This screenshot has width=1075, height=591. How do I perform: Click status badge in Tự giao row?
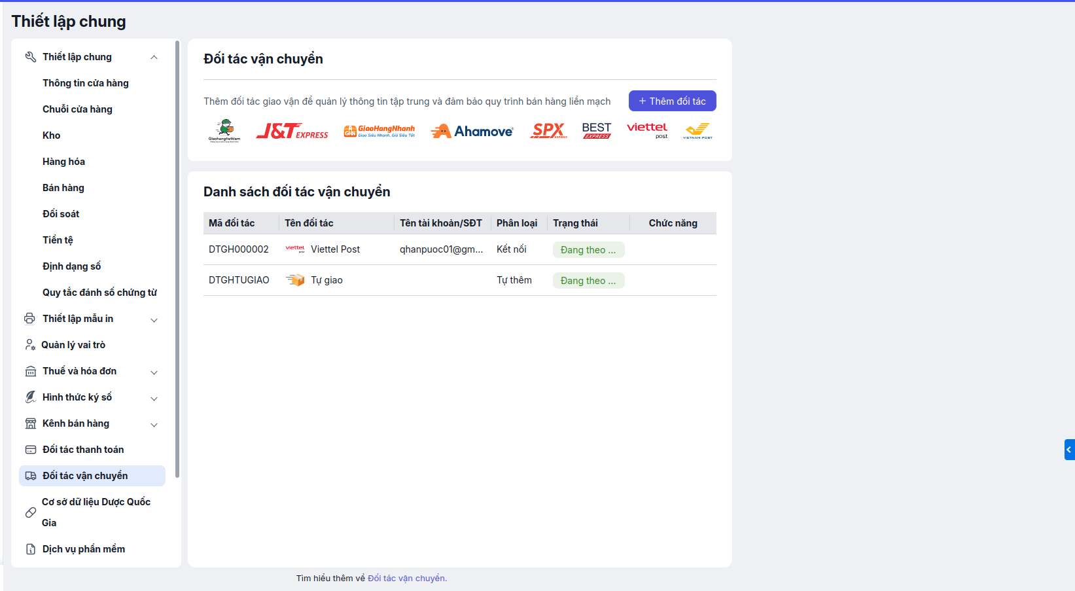point(589,281)
